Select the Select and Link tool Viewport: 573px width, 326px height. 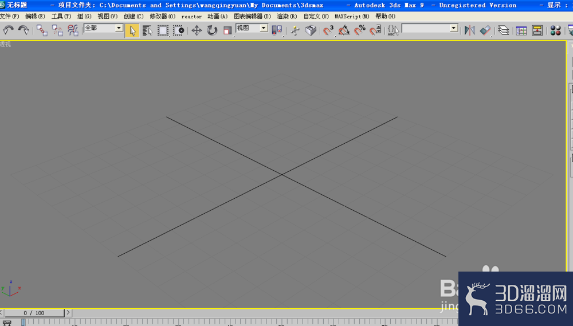click(42, 30)
